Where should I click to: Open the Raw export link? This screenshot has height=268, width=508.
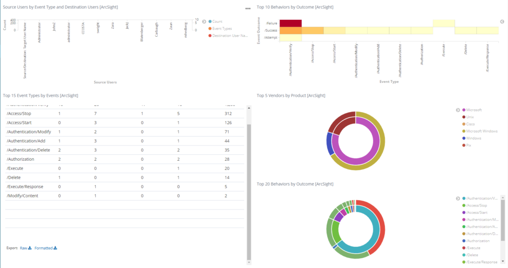tap(23, 248)
